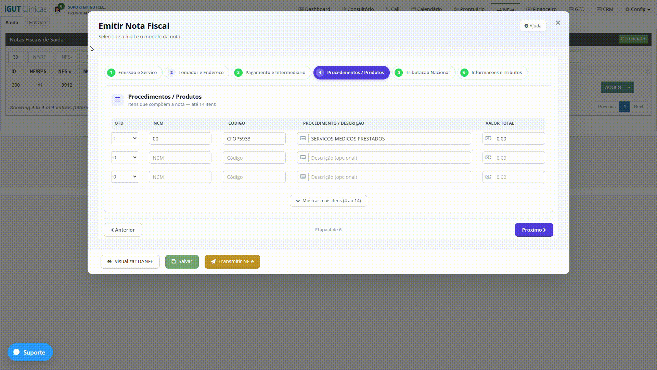Click description list icon in second item row

[303, 158]
